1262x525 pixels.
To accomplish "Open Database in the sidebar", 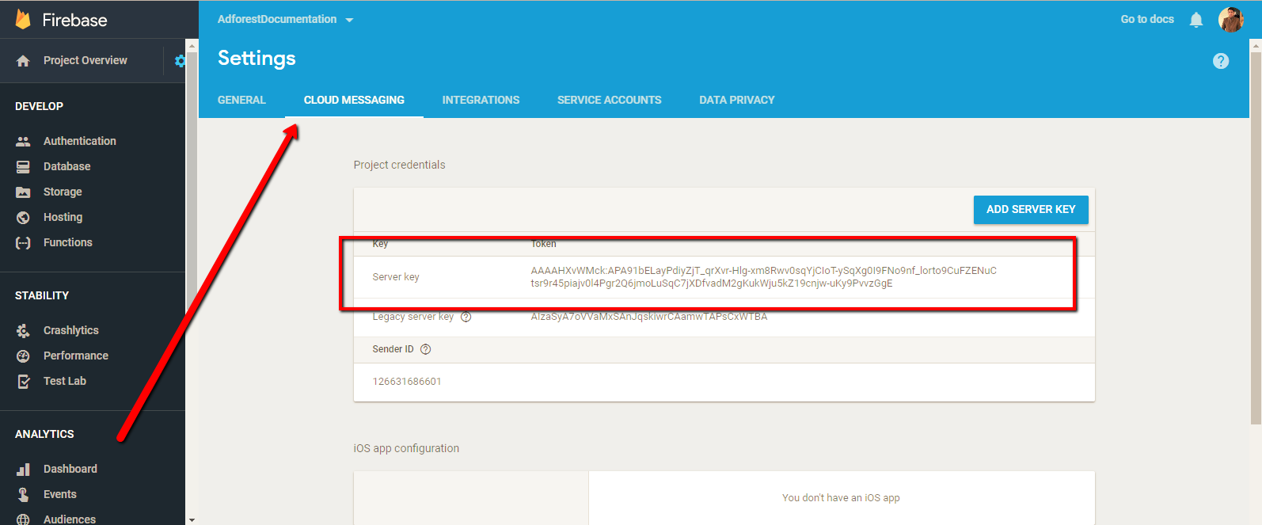I will [x=67, y=166].
